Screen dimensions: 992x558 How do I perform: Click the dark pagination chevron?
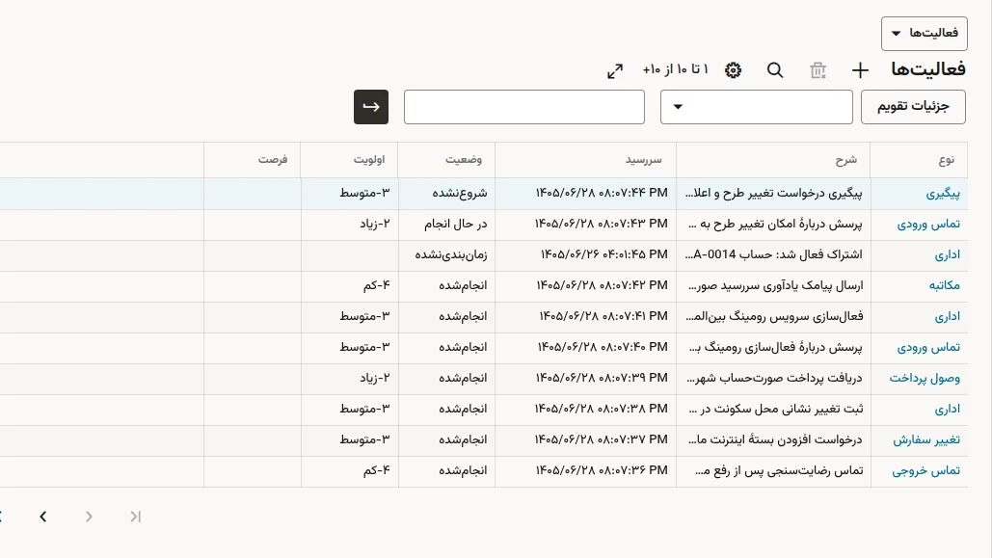tap(43, 517)
